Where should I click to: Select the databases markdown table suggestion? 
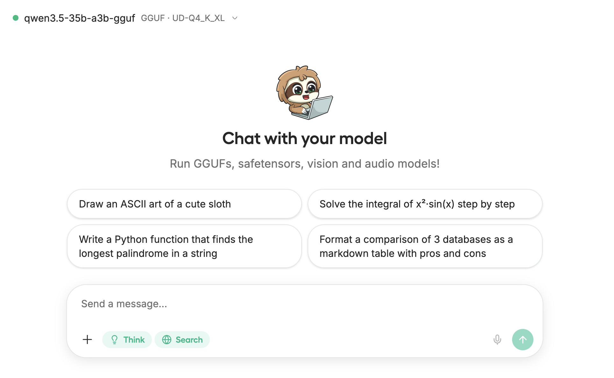point(425,246)
